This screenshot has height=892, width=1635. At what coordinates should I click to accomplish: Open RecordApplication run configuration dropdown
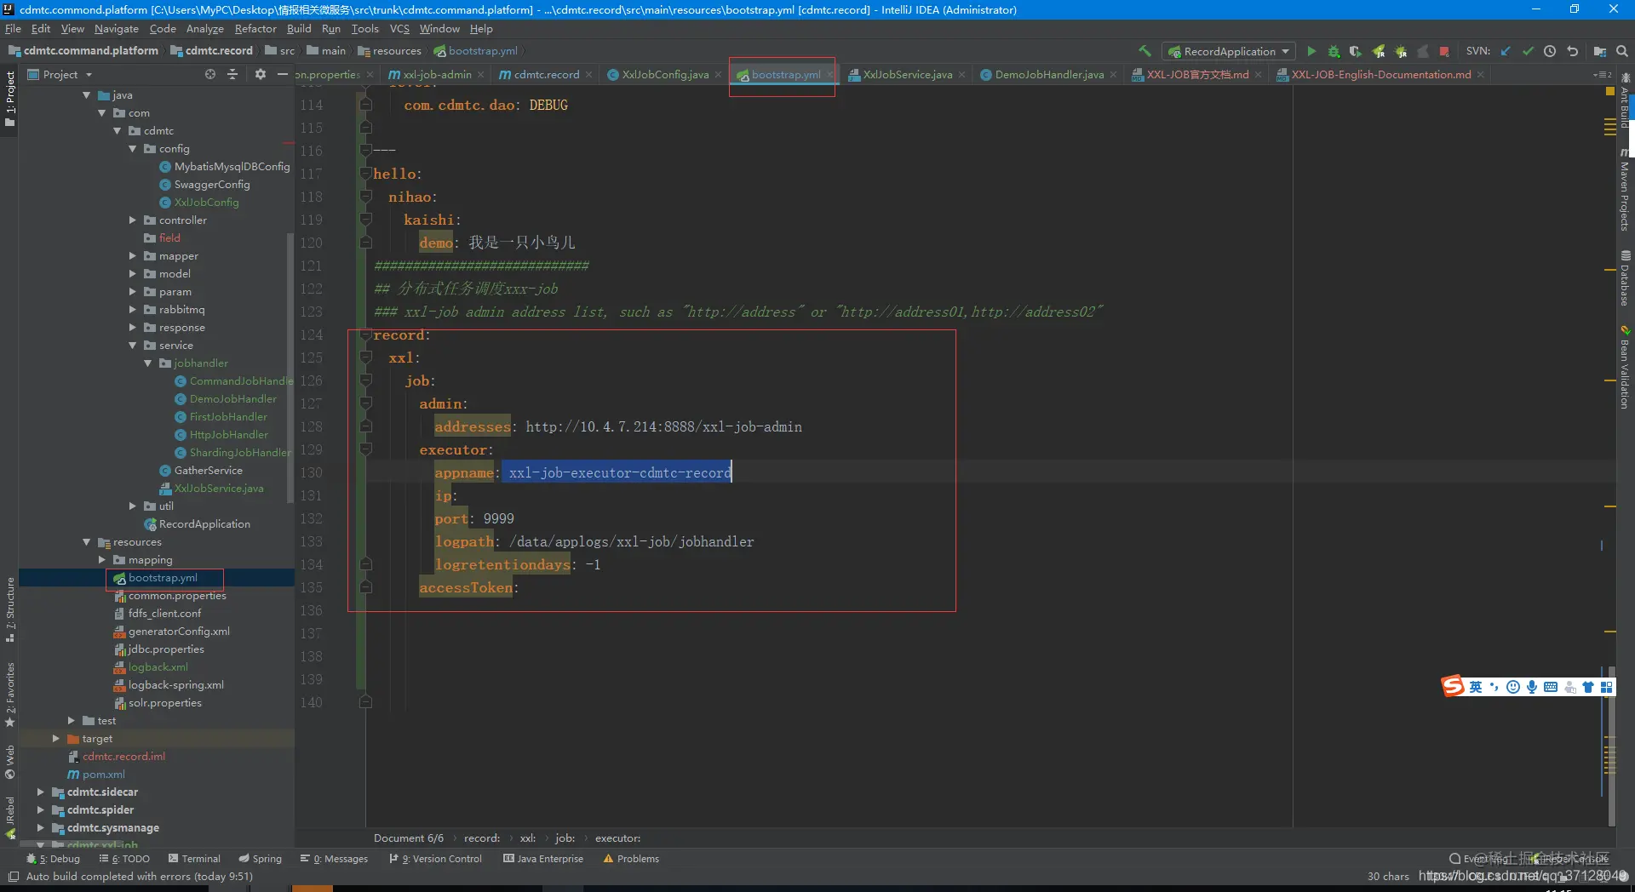tap(1229, 51)
